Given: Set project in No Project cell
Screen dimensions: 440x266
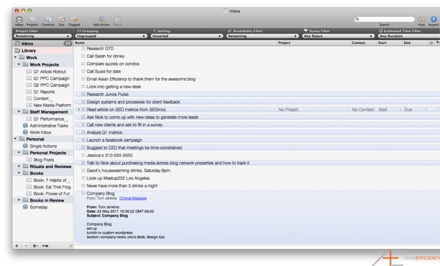Looking at the screenshot, I should [x=288, y=110].
